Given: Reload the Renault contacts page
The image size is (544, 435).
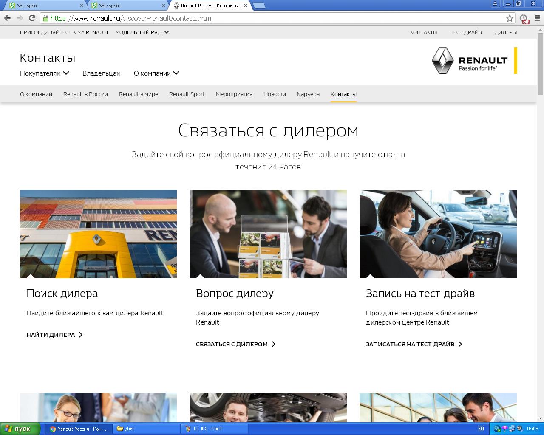Looking at the screenshot, I should click(x=32, y=18).
